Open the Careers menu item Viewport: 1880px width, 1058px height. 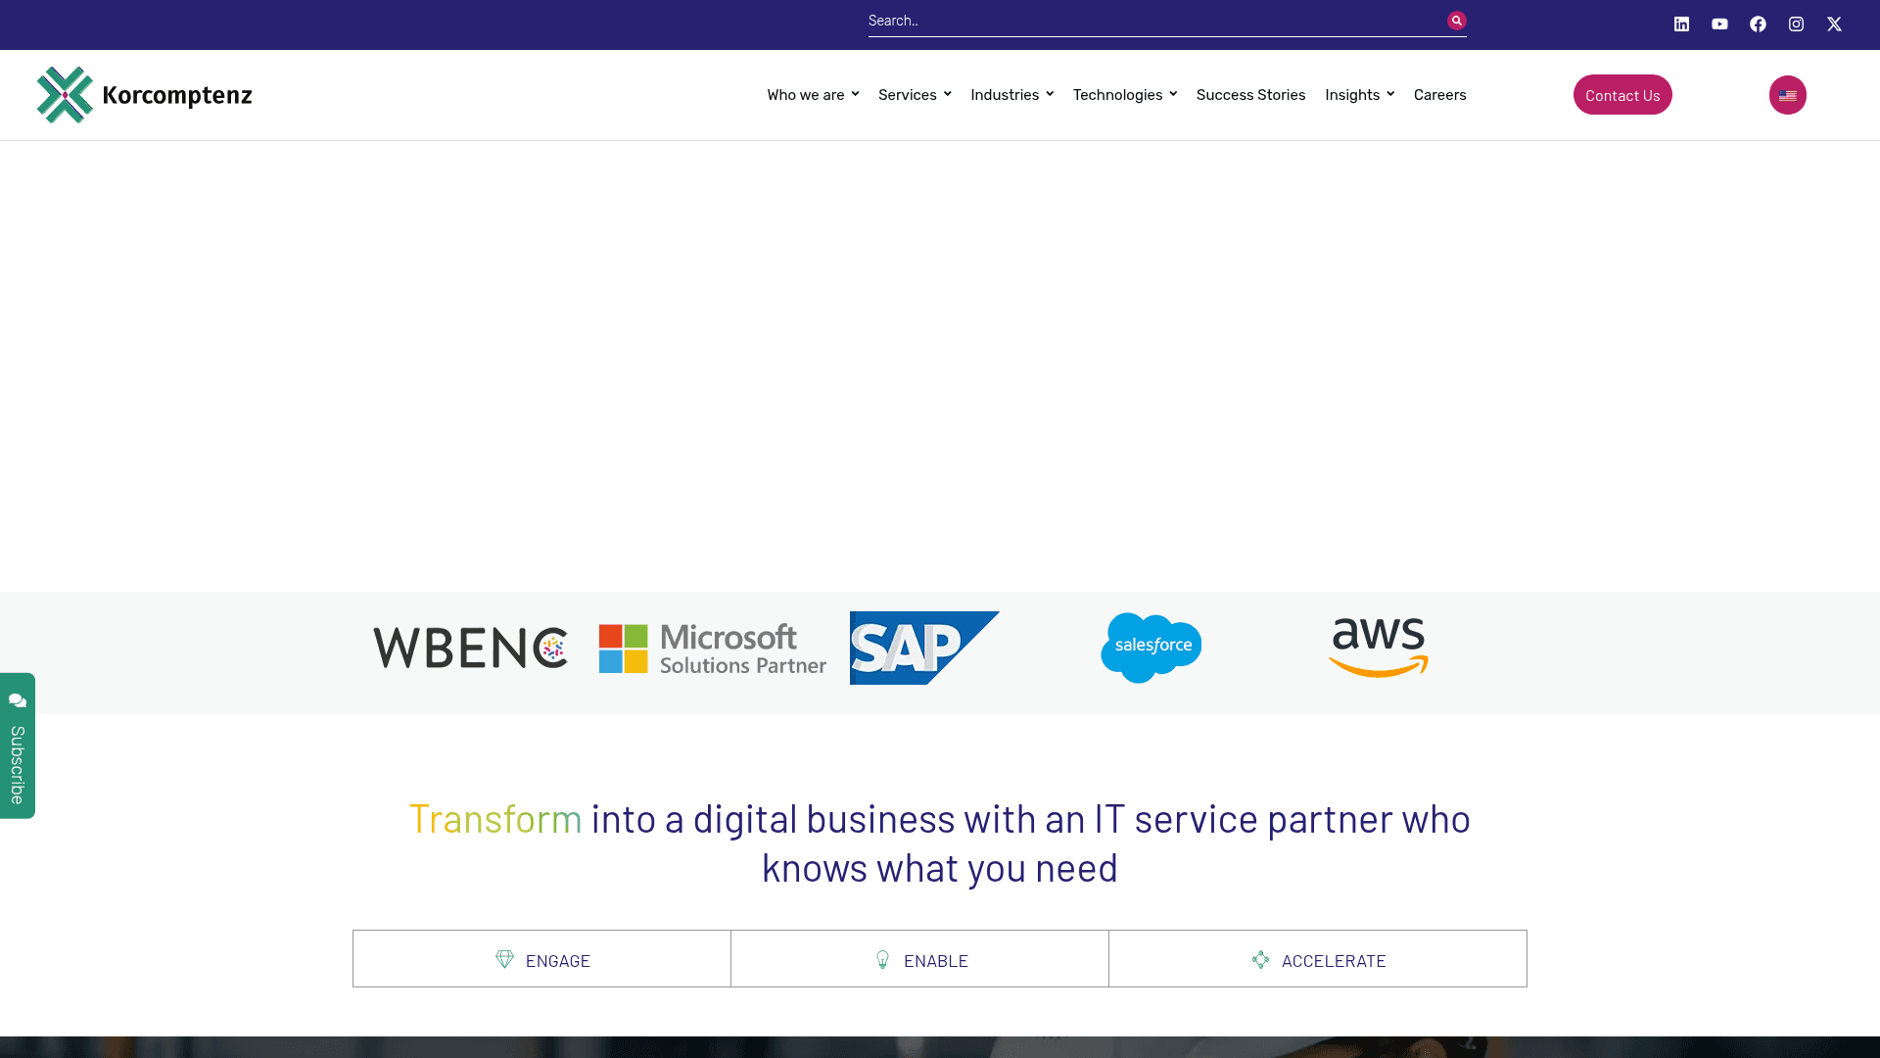[x=1439, y=94]
